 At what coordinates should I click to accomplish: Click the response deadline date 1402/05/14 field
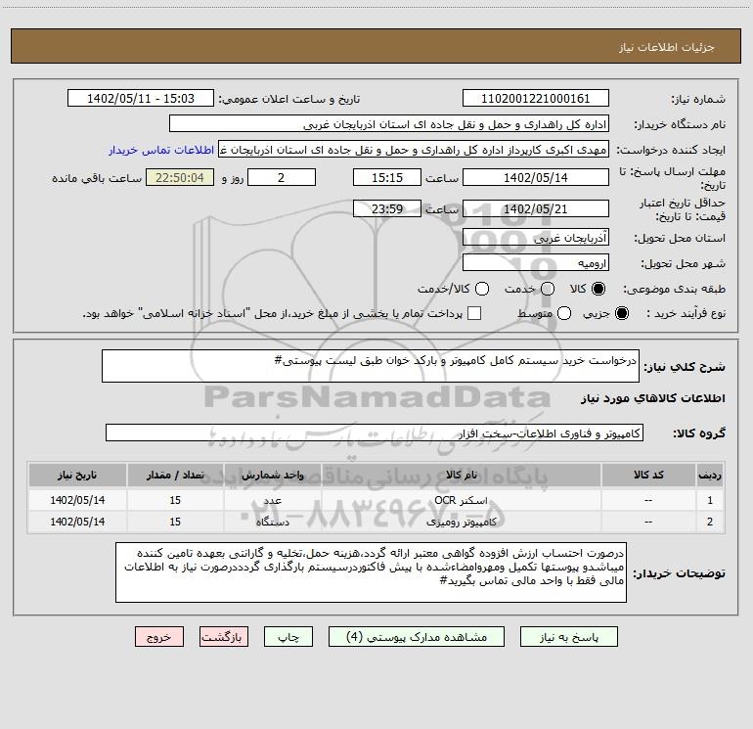[536, 178]
